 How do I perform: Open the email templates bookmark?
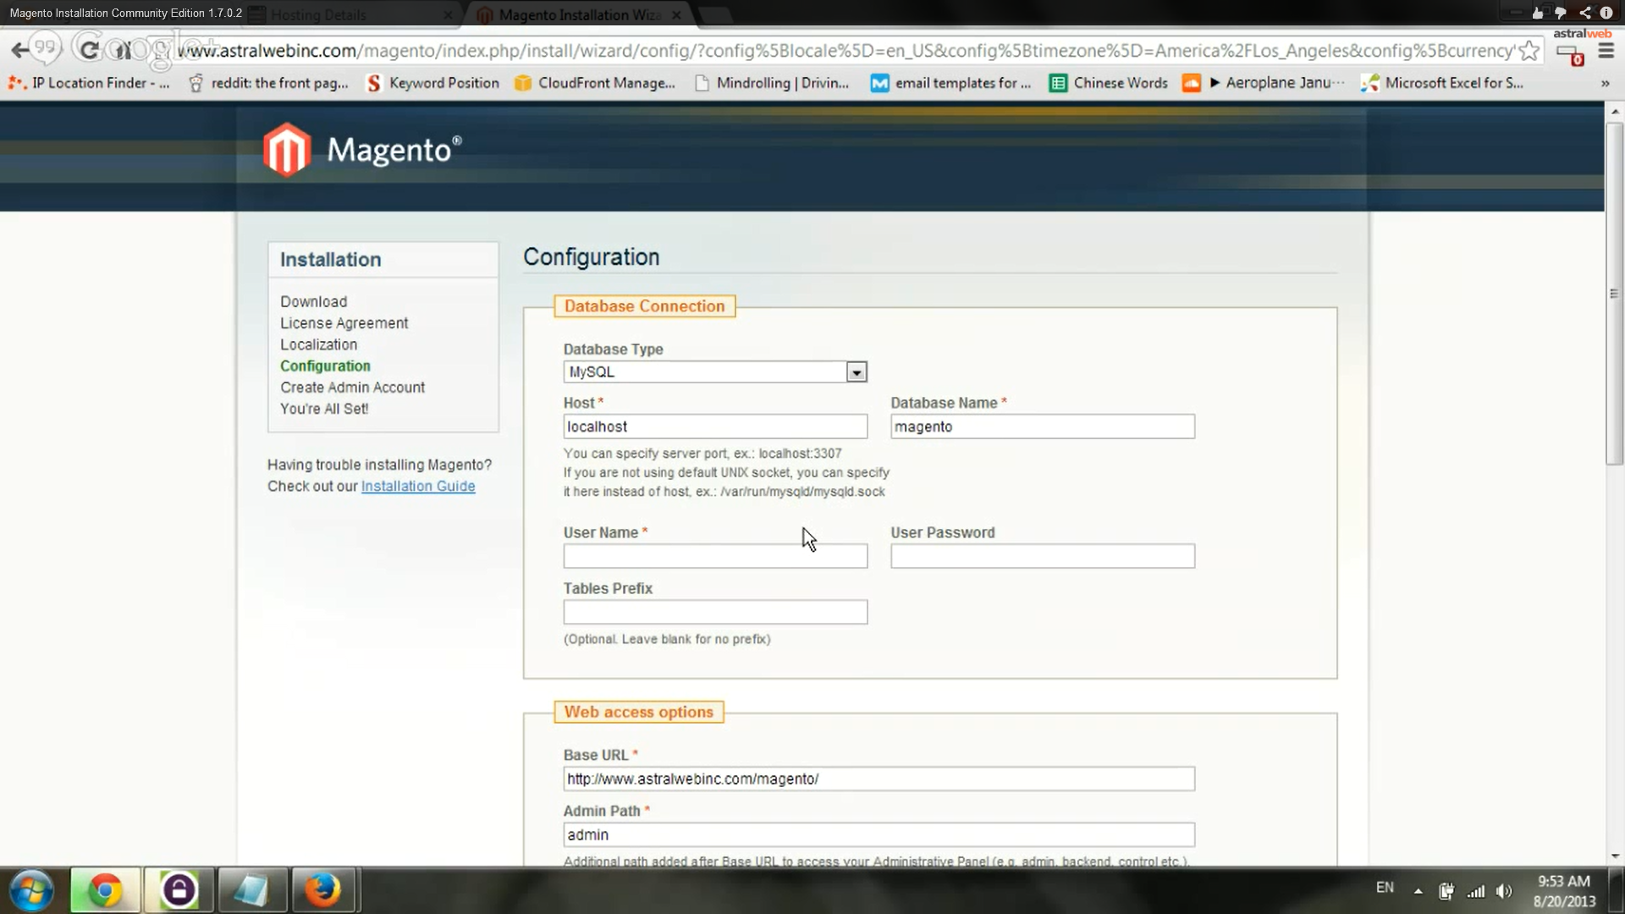coord(951,83)
